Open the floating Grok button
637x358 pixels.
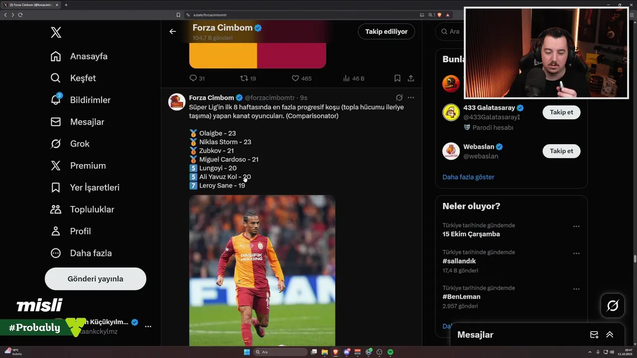point(613,306)
